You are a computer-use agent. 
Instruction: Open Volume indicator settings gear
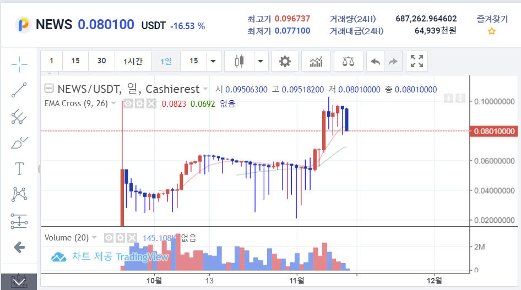120,238
